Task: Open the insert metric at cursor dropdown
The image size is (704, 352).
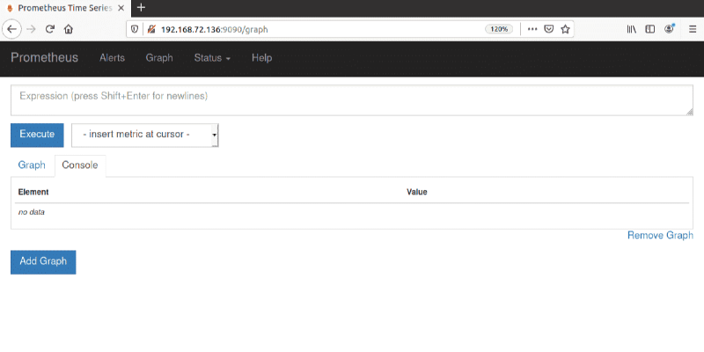Action: tap(145, 135)
